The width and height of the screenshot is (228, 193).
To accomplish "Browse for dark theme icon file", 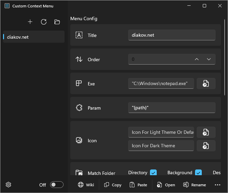I will click(206, 146).
